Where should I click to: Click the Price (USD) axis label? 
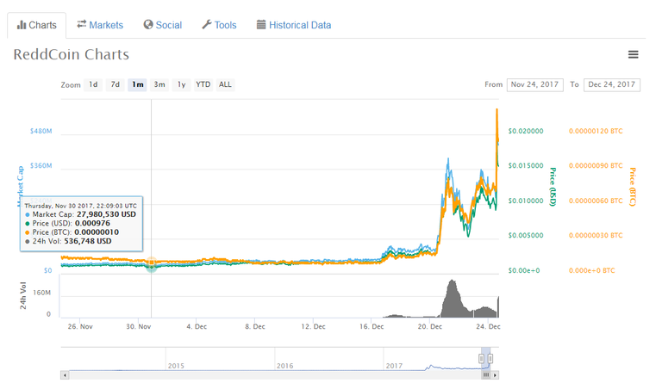click(x=553, y=187)
